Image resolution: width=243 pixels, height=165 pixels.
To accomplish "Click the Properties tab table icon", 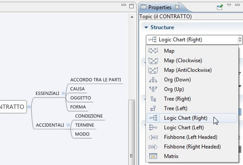I will coord(143,7).
